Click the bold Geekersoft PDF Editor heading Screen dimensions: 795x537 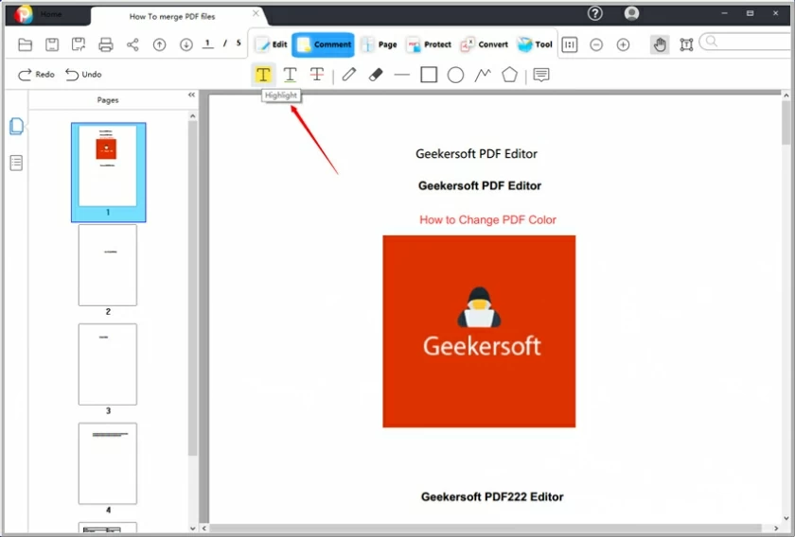pyautogui.click(x=480, y=186)
